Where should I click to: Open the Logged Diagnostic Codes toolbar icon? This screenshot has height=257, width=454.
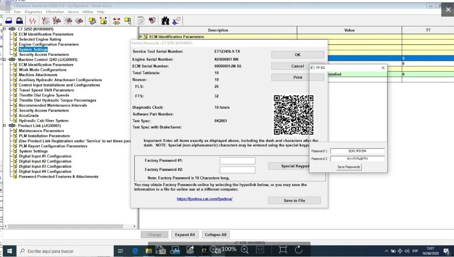(x=57, y=21)
